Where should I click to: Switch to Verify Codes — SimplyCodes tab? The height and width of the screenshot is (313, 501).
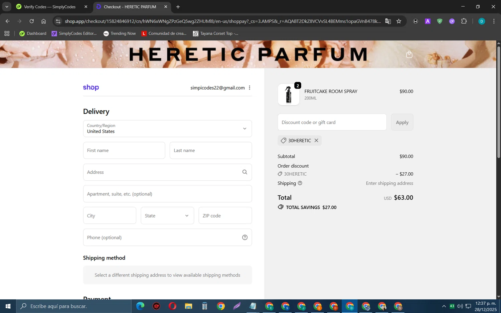click(x=49, y=7)
